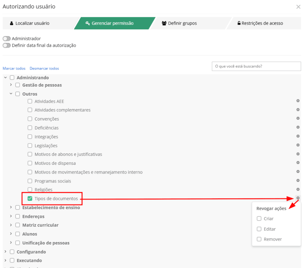This screenshot has width=302, height=268.
Task: Click the gear icon for Deficiências
Action: [298, 127]
